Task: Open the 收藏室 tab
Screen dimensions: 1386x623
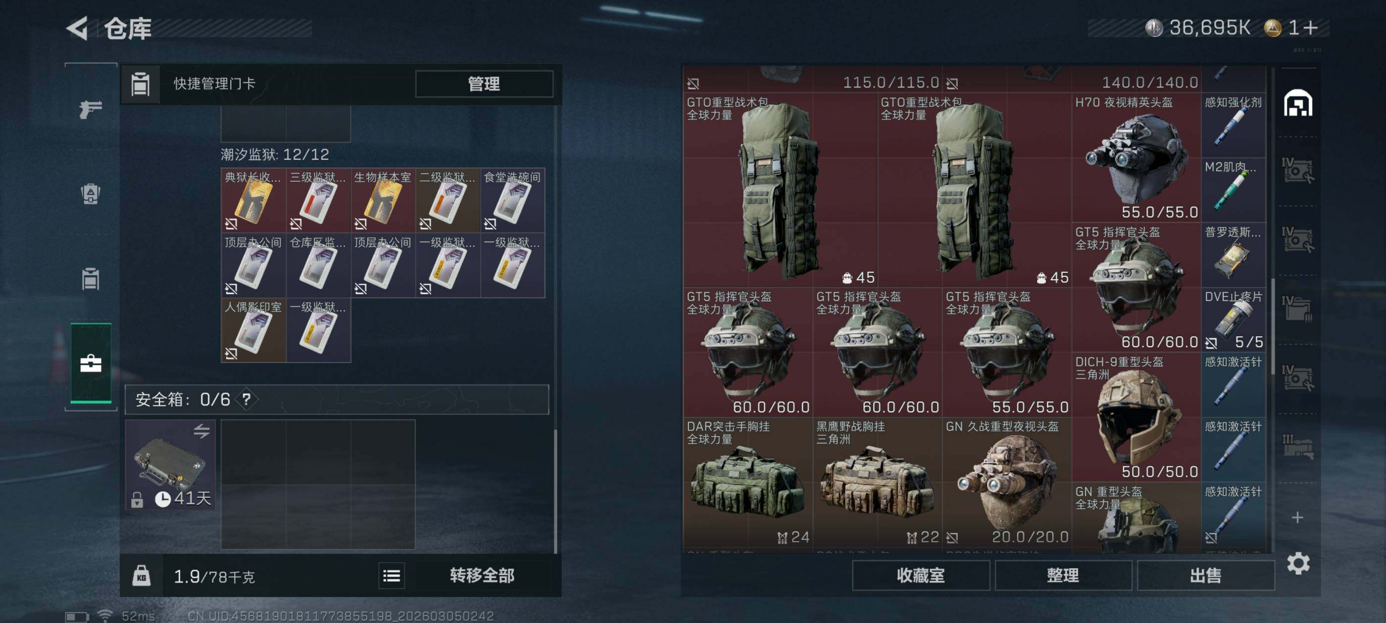Action: coord(921,576)
